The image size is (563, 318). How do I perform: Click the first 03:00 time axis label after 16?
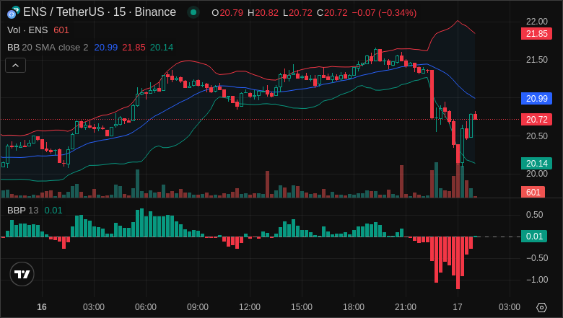(x=94, y=307)
